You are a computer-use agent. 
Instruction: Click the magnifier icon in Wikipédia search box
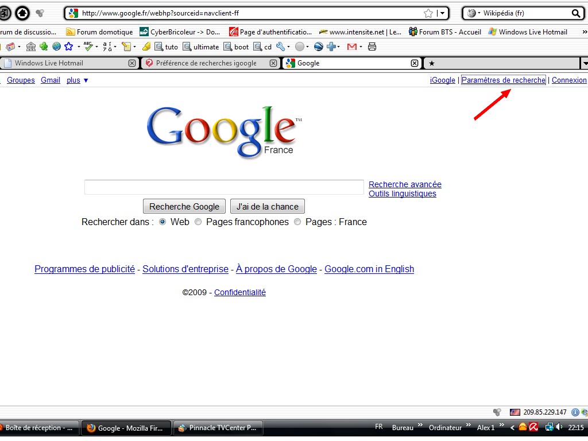pos(575,13)
